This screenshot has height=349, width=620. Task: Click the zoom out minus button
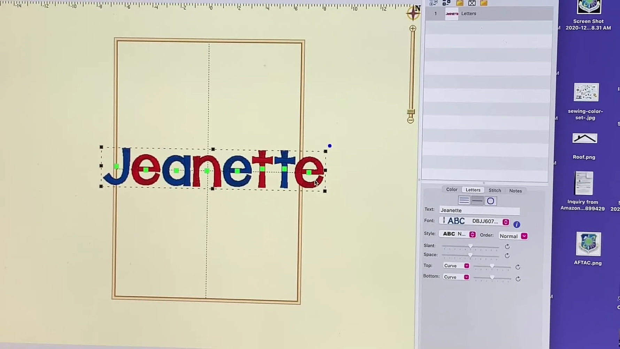pos(410,120)
